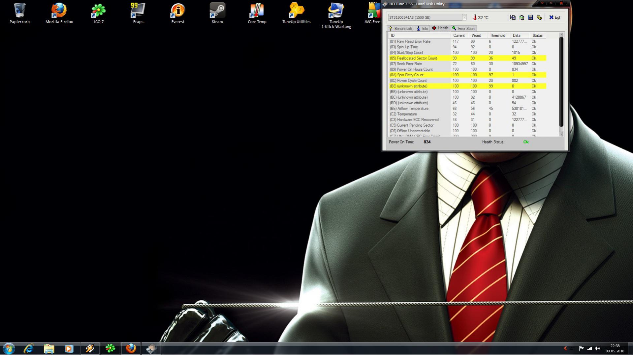
Task: Select the (B8) unknown attribute row
Action: (467, 86)
